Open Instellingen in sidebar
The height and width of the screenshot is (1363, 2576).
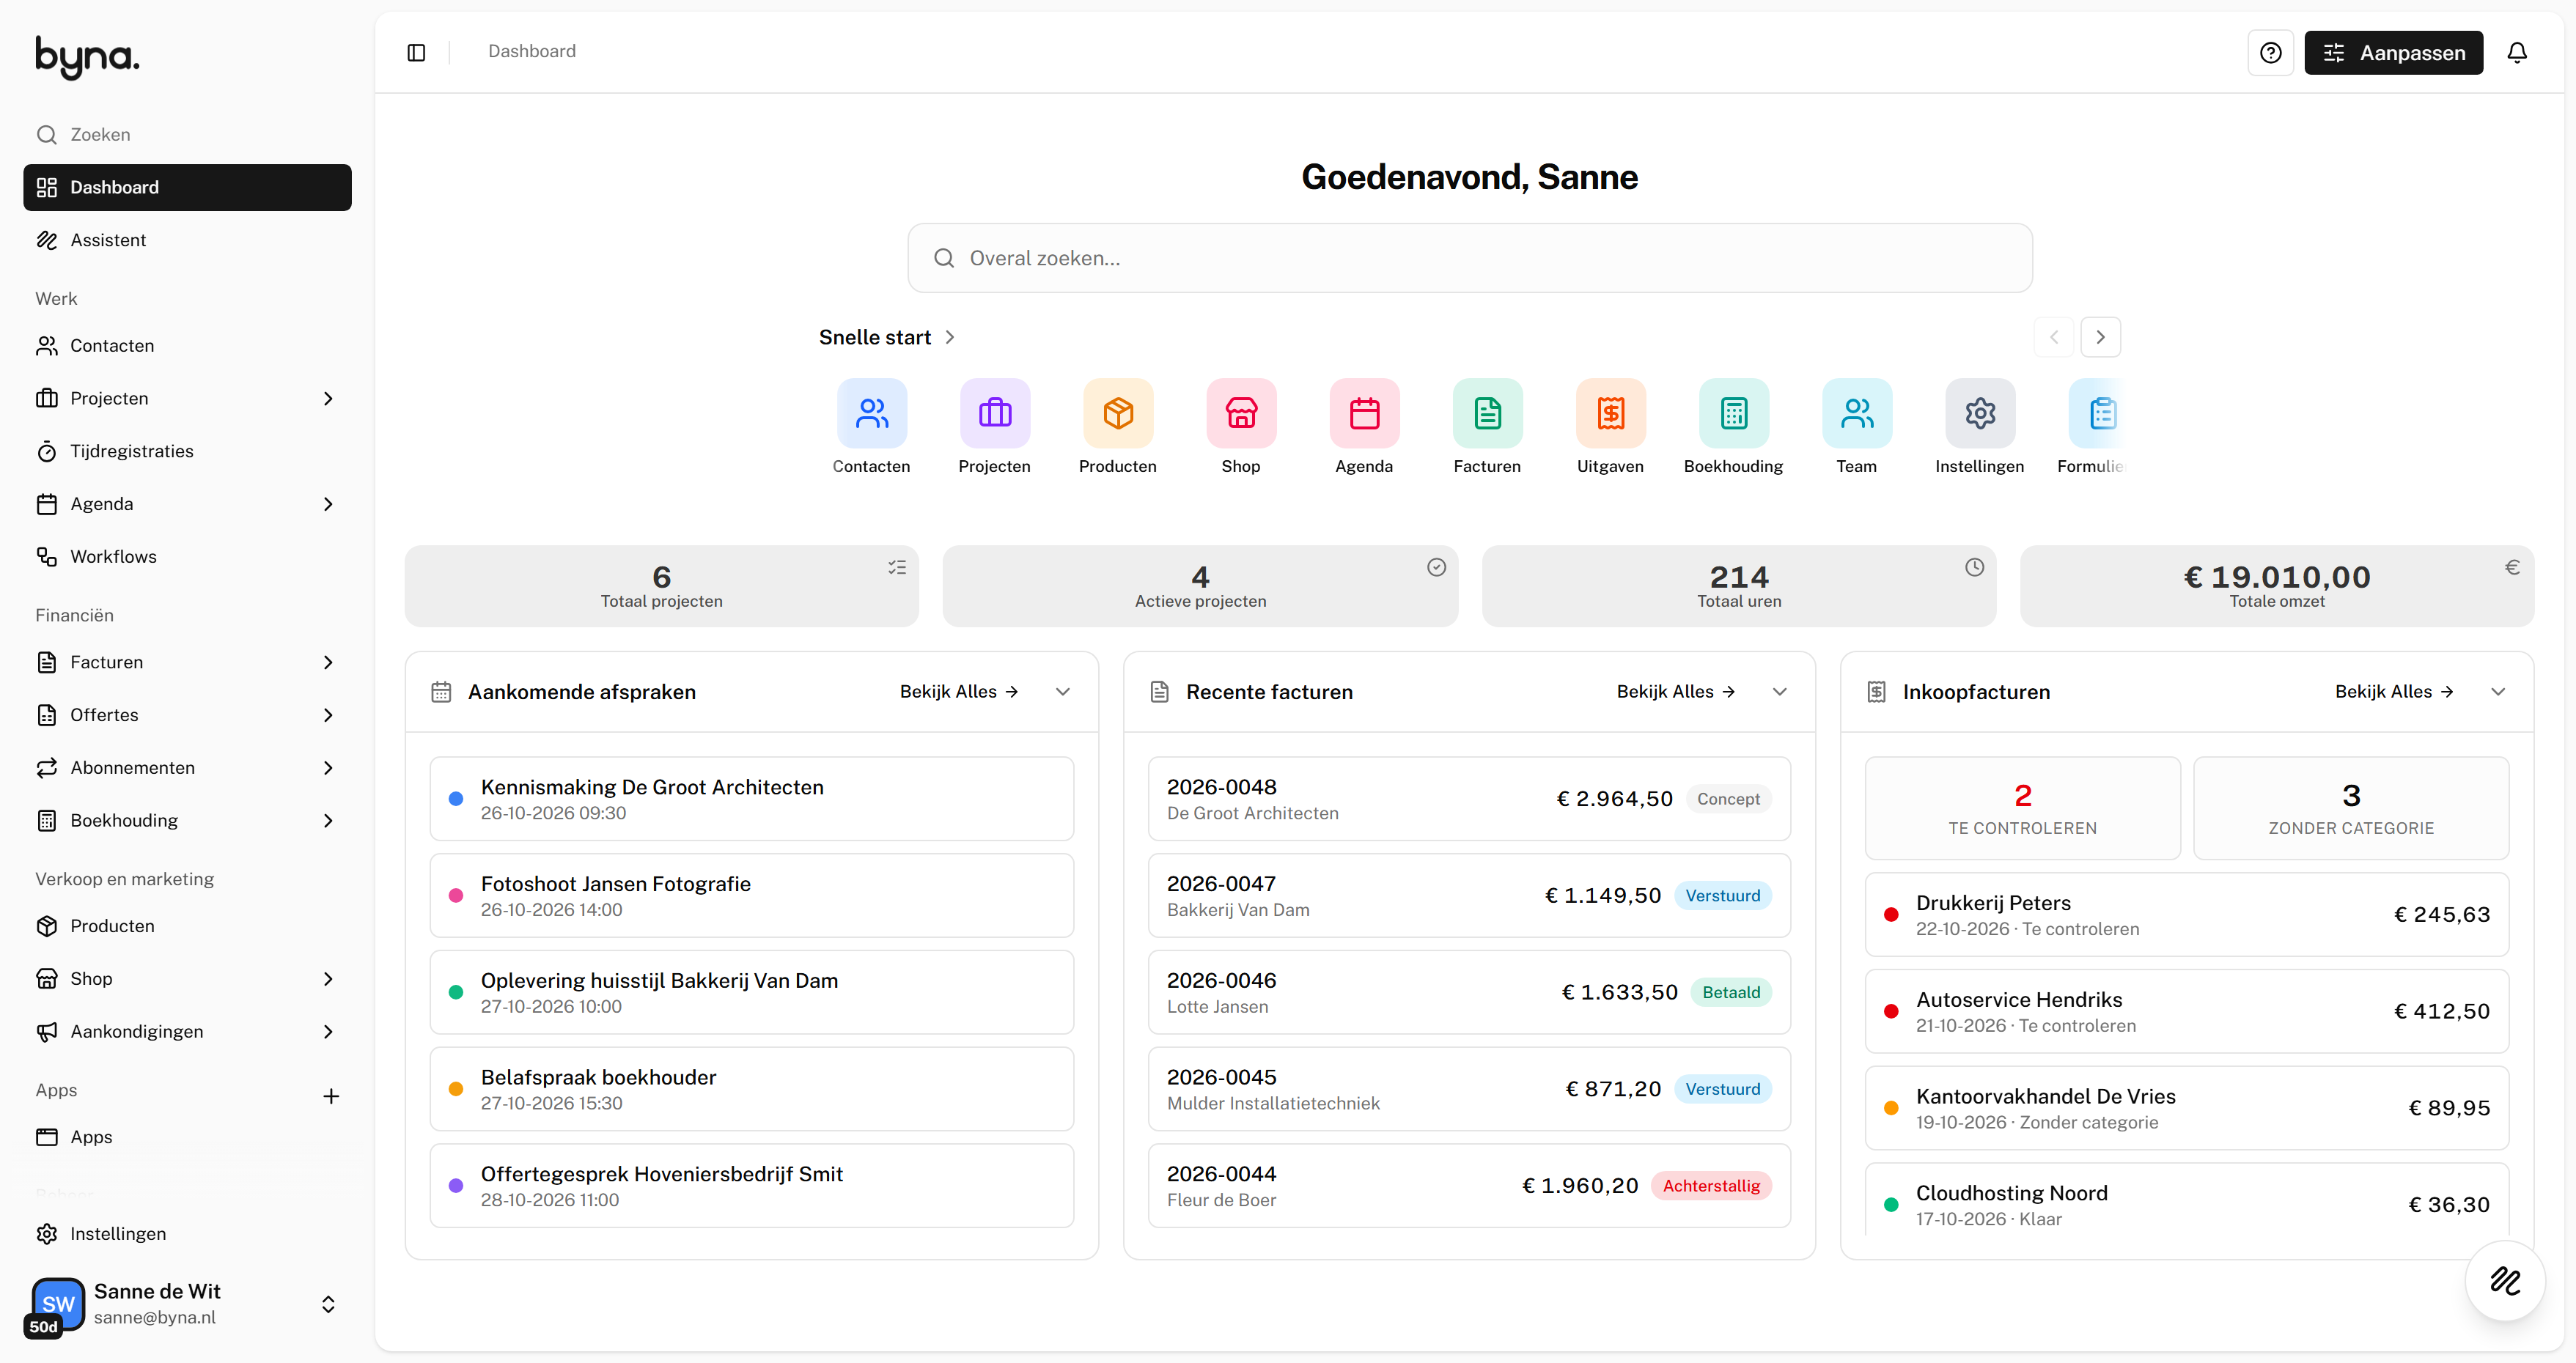click(187, 1234)
